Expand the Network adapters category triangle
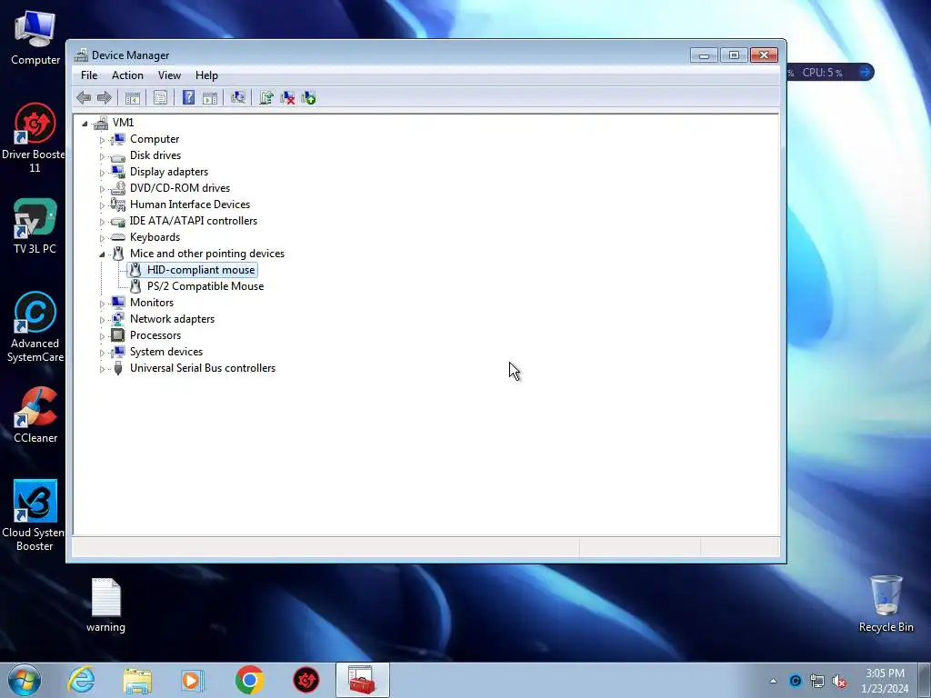Screen dimensions: 931x698 [x=102, y=320]
